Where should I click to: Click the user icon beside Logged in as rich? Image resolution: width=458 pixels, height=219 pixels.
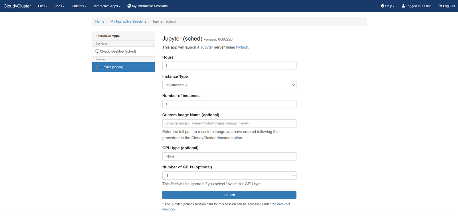click(x=403, y=6)
